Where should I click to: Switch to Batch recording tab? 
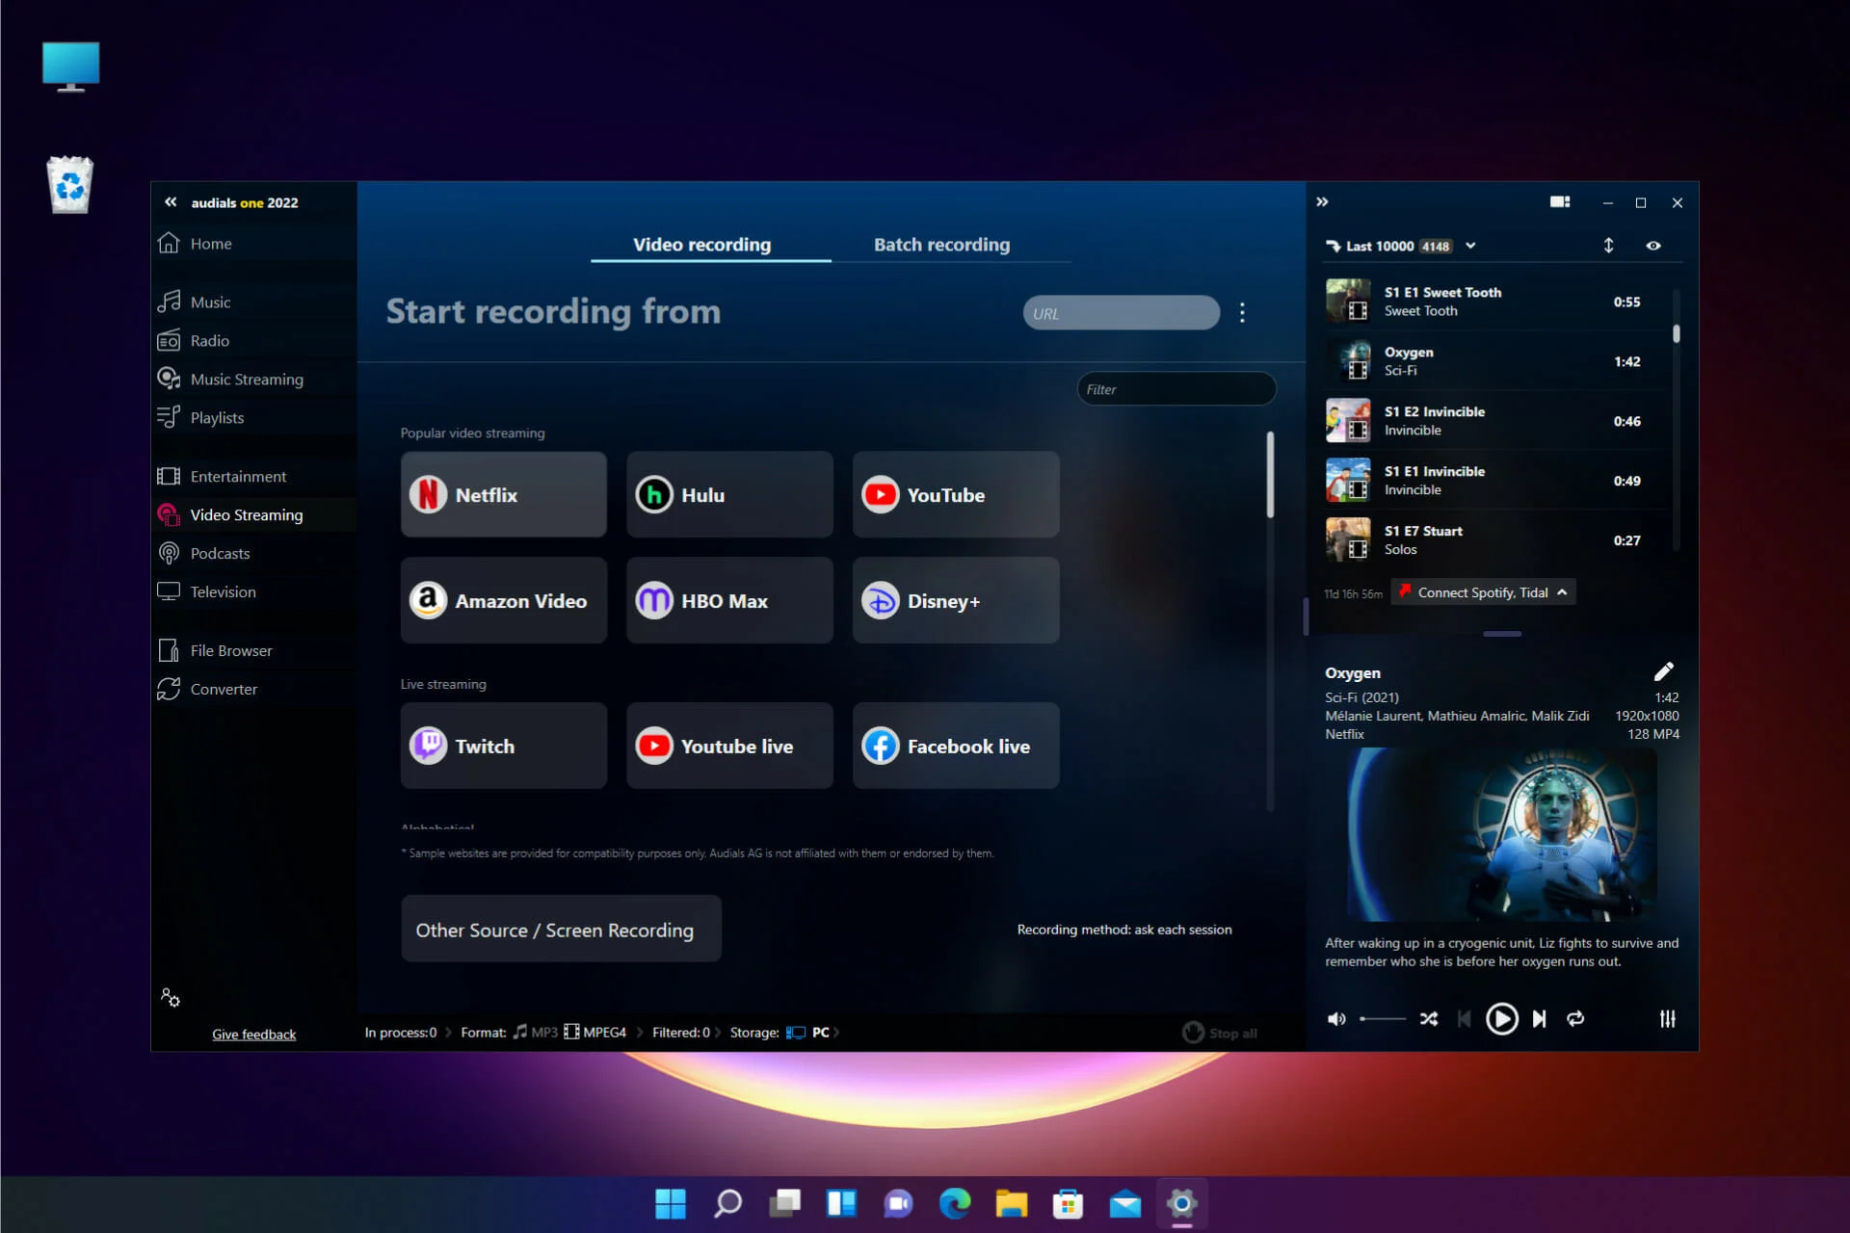click(x=941, y=245)
